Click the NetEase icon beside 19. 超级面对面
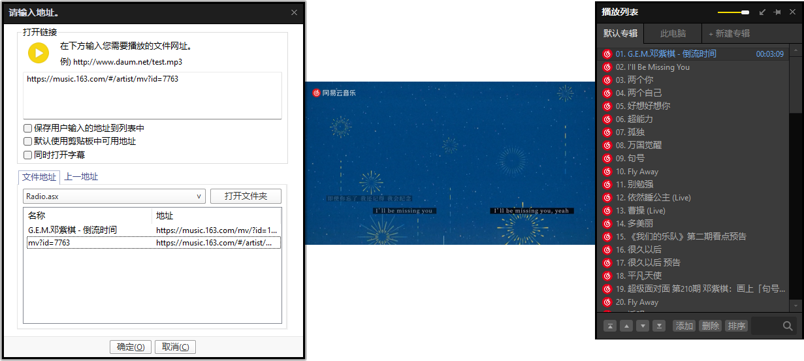The width and height of the screenshot is (804, 361). pos(607,289)
